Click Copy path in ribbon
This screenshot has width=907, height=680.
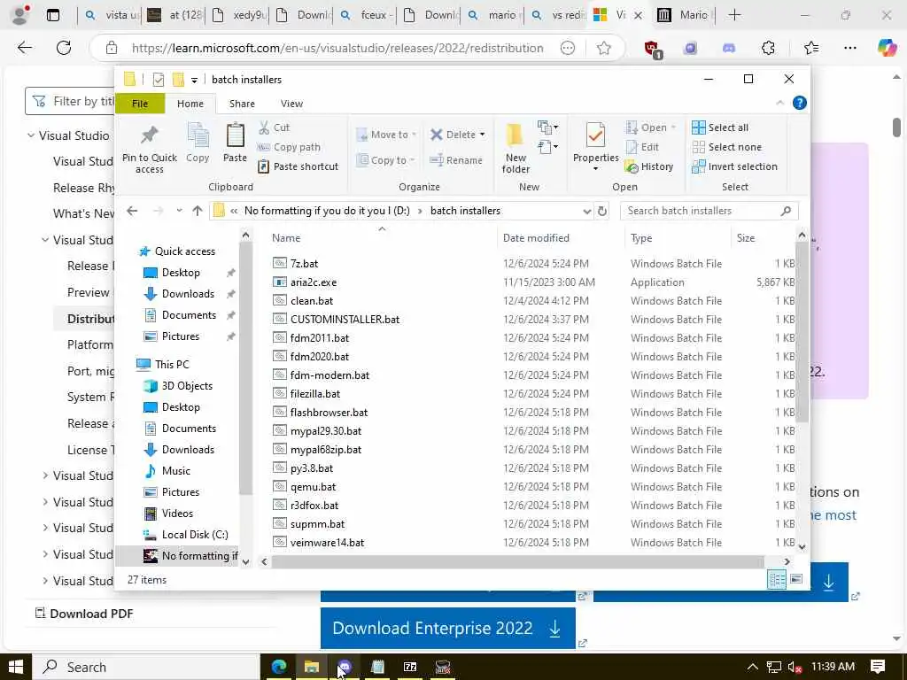tap(290, 147)
